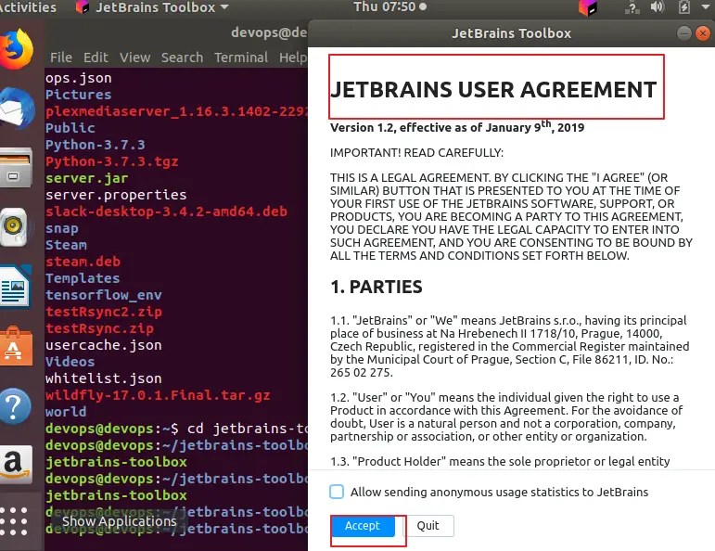The width and height of the screenshot is (715, 551).
Task: Click Python-3.7.3.tgz in terminal listing
Action: click(111, 161)
